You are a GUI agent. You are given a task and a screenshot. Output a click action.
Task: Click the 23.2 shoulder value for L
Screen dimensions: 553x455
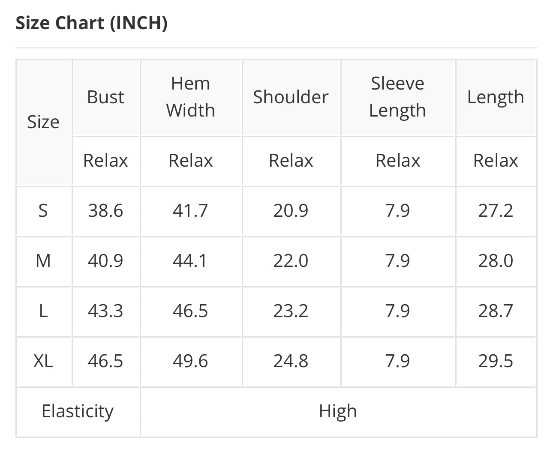pyautogui.click(x=291, y=311)
